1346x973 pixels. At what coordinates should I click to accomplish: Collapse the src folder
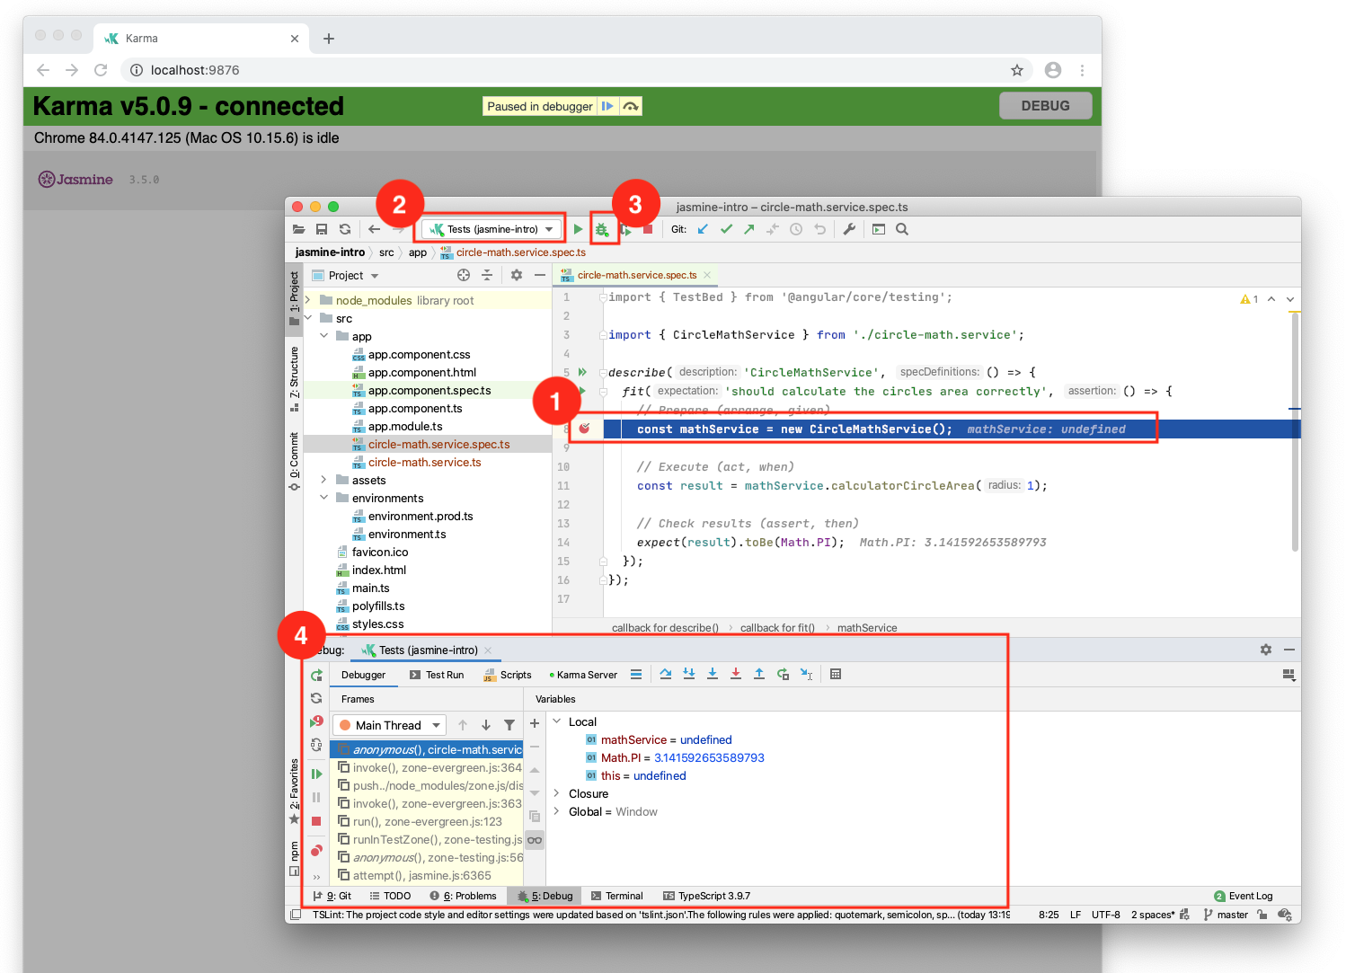click(x=308, y=318)
